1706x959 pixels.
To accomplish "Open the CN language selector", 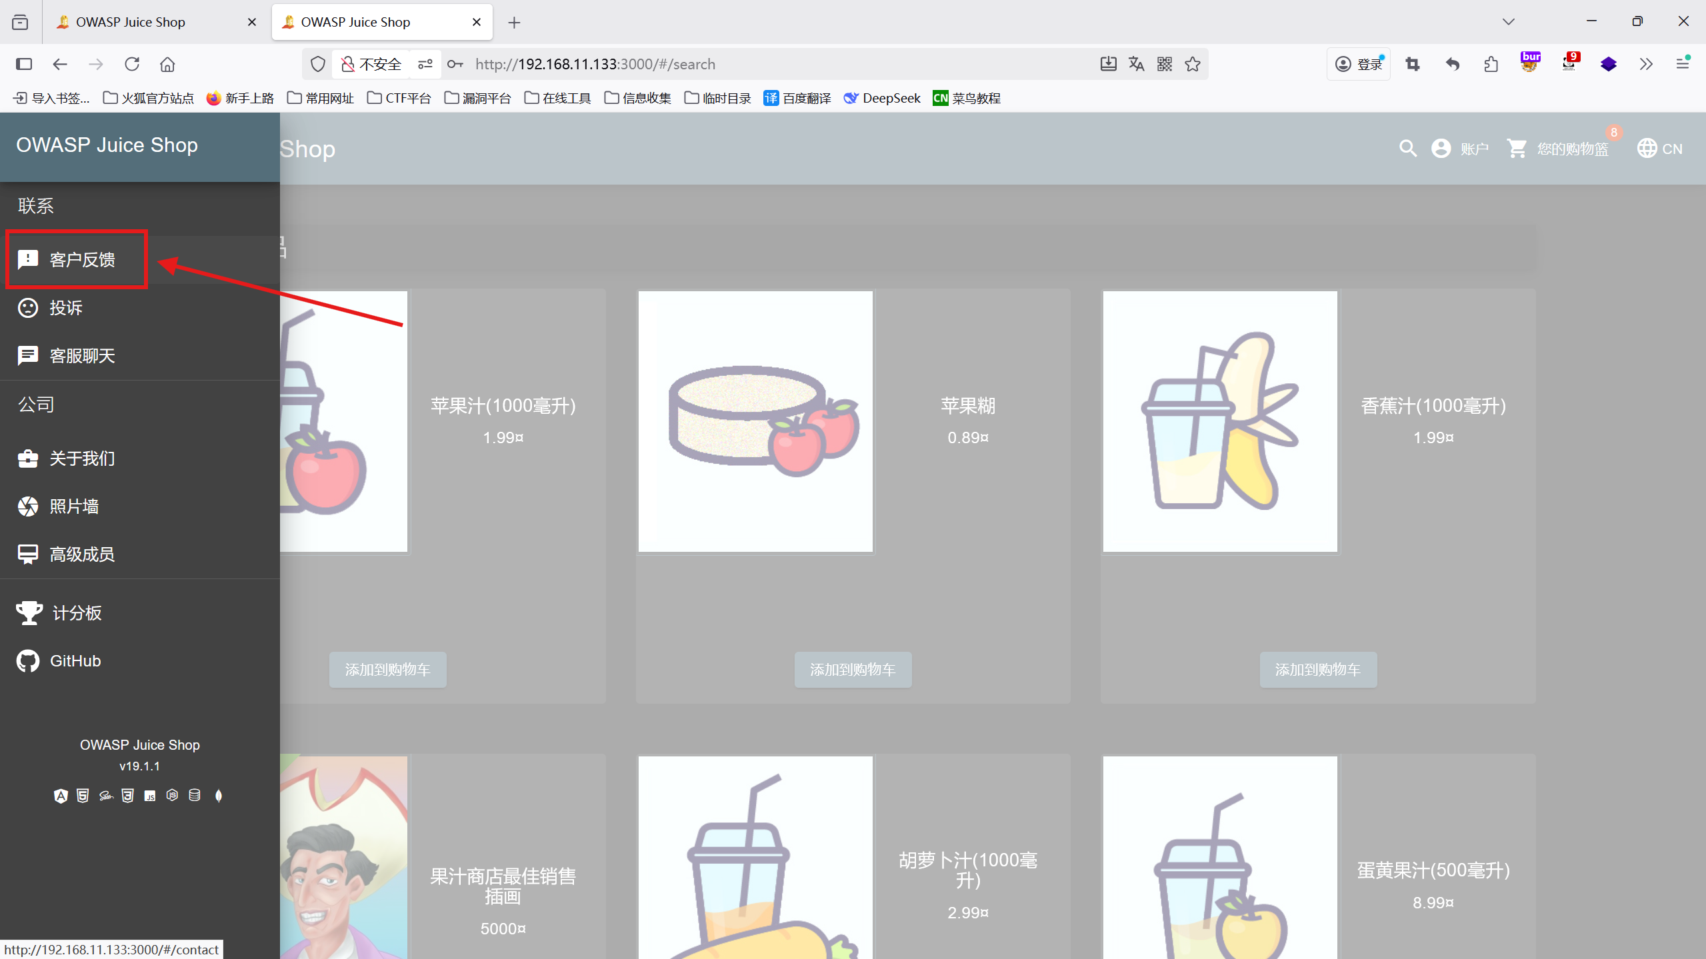I will tap(1659, 148).
